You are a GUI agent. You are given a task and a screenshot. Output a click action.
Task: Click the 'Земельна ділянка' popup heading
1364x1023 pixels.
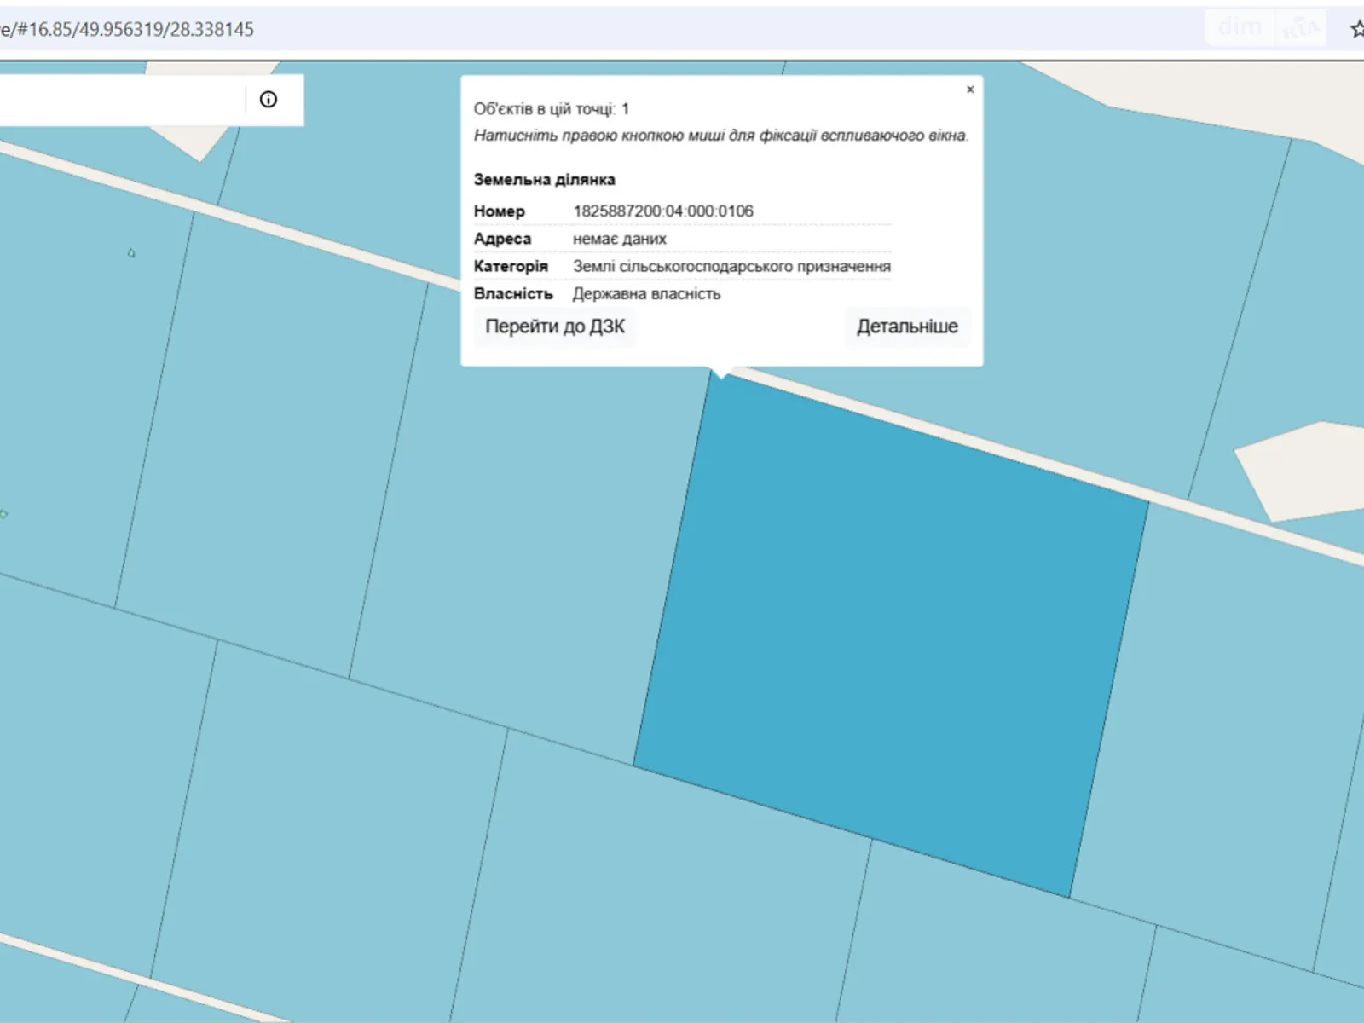544,180
